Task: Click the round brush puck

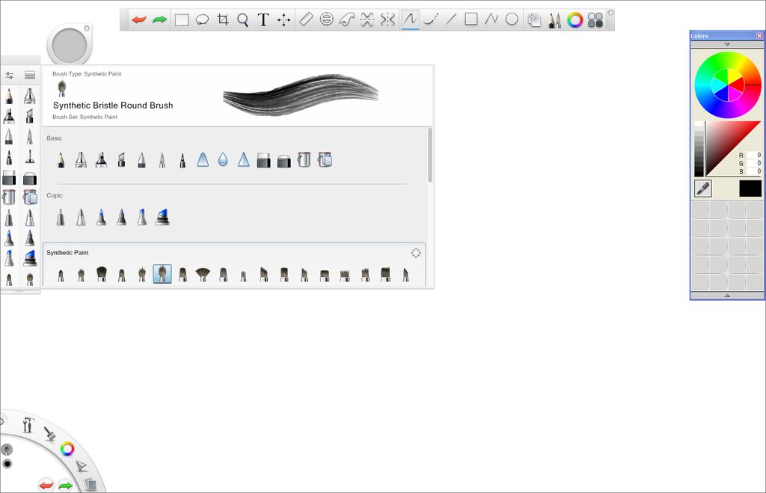Action: 70,46
